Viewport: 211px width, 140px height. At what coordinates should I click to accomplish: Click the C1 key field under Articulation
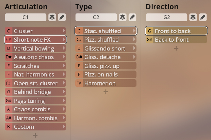coord(26,17)
